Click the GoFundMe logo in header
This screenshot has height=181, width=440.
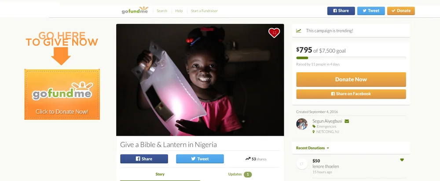click(x=135, y=11)
